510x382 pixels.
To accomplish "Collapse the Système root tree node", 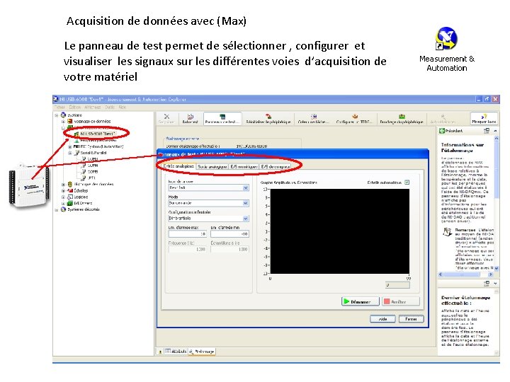I will tap(57, 115).
